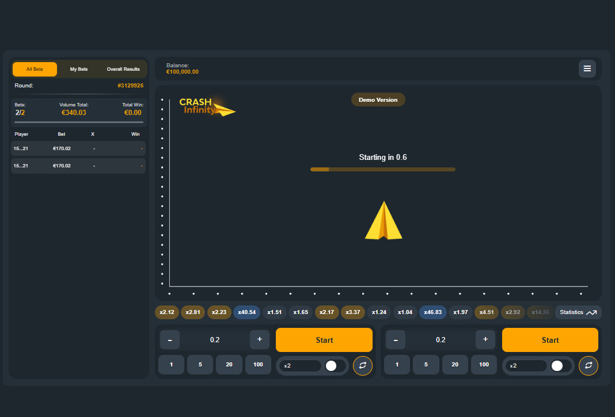
Task: Click history multiplier x1.04
Action: pos(405,312)
